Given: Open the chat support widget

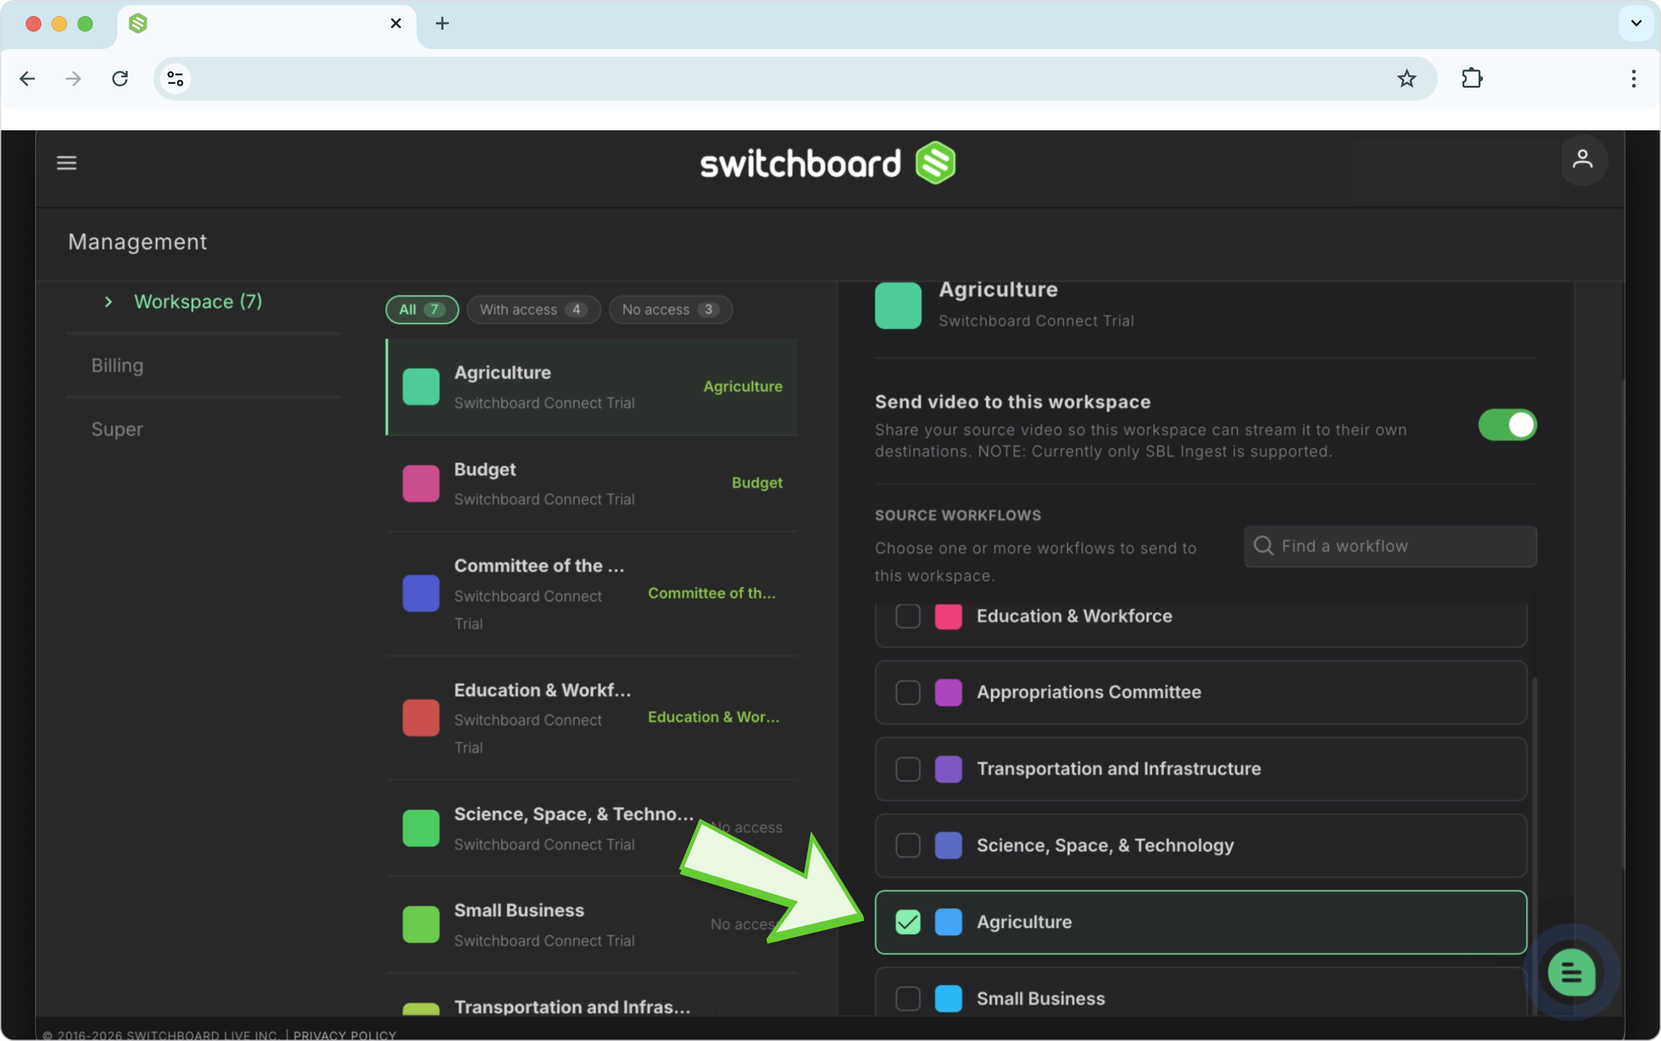Looking at the screenshot, I should (x=1571, y=973).
